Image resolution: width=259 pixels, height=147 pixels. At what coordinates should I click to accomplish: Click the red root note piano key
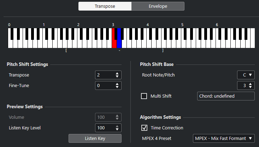114,44
